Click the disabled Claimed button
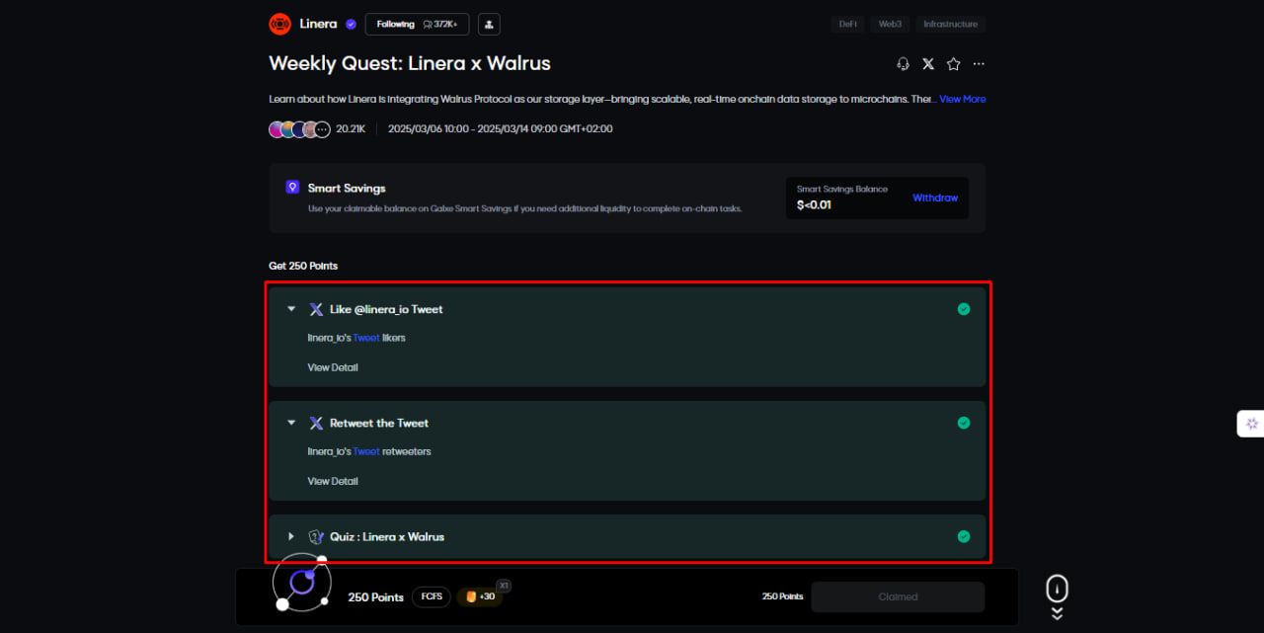Image resolution: width=1264 pixels, height=633 pixels. [x=898, y=596]
